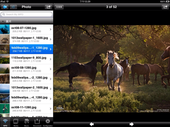The width and height of the screenshot is (170, 127).
Task: Go to next photo with right arrow
Action: (131, 124)
